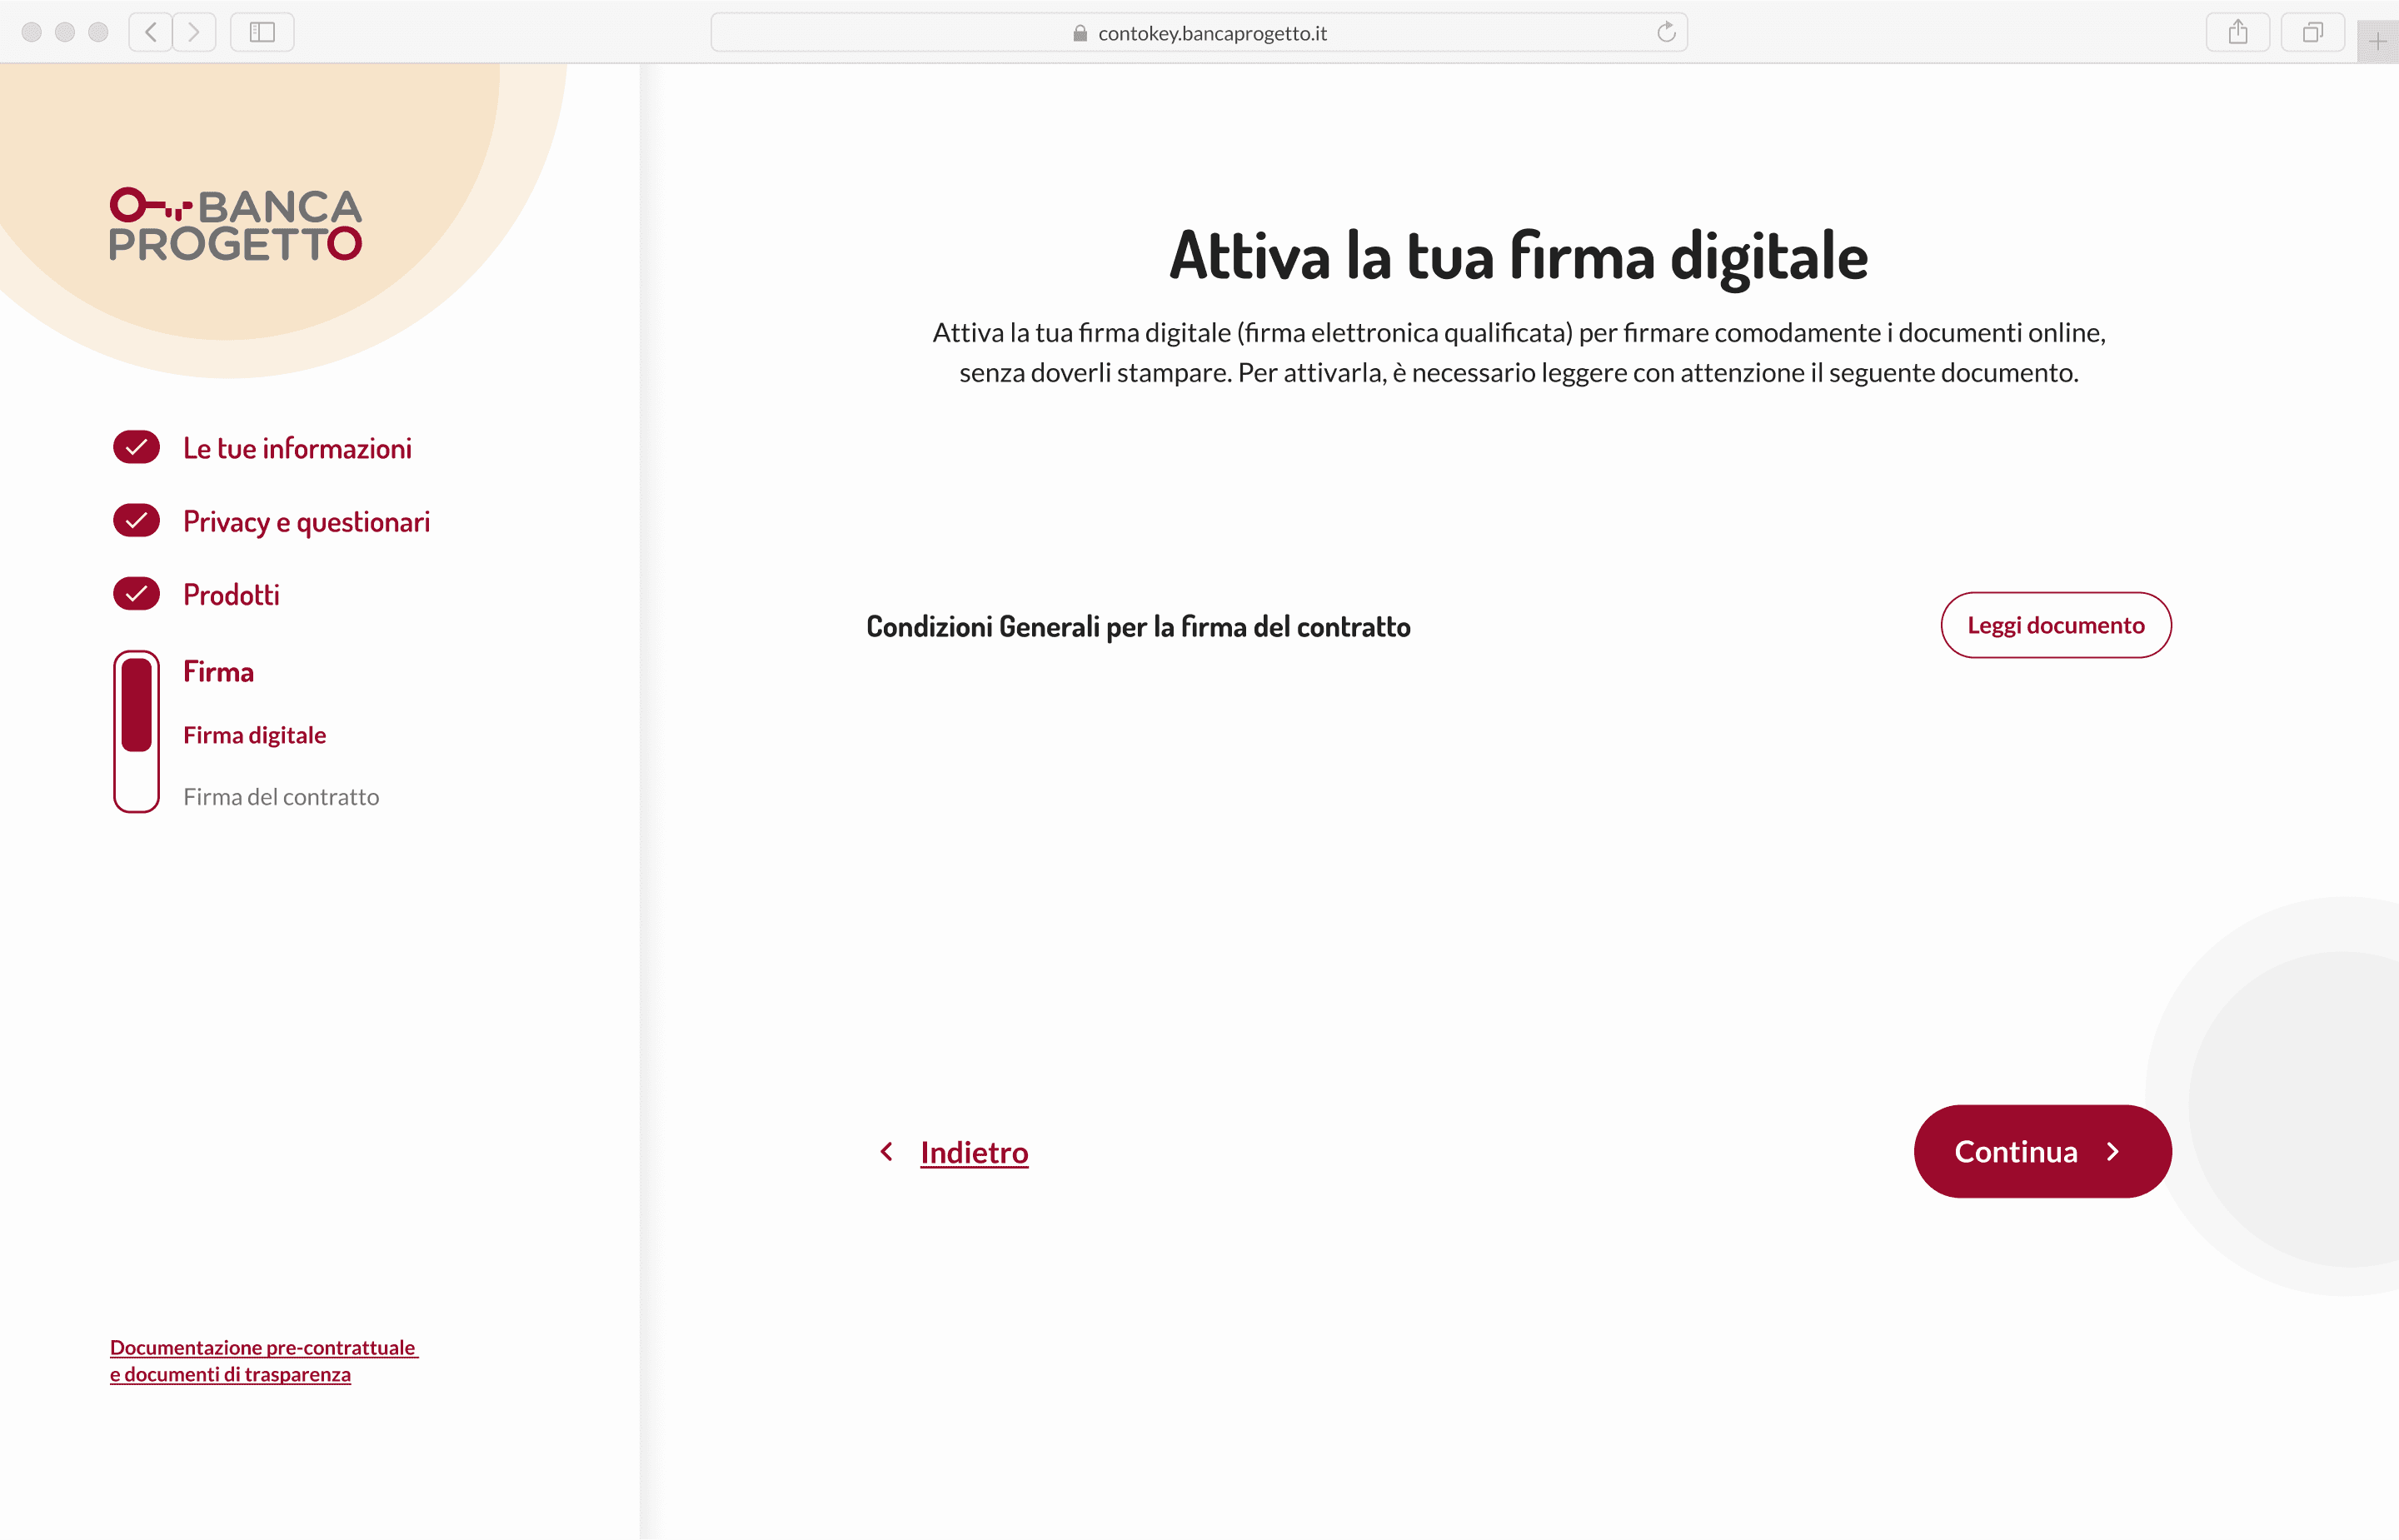The image size is (2399, 1540).
Task: Click the contokey.bancaprogetto.it address bar
Action: click(x=1211, y=33)
